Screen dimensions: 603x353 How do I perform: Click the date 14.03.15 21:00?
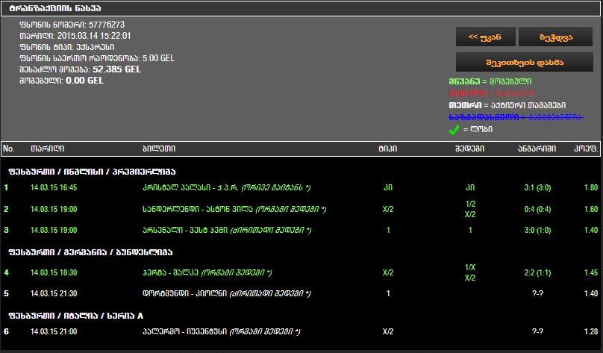click(54, 331)
